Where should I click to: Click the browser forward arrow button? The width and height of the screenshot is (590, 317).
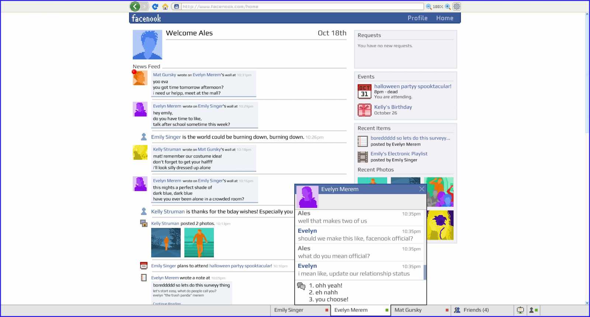click(144, 6)
